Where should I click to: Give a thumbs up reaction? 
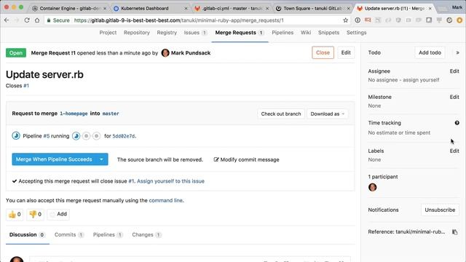pos(15,214)
